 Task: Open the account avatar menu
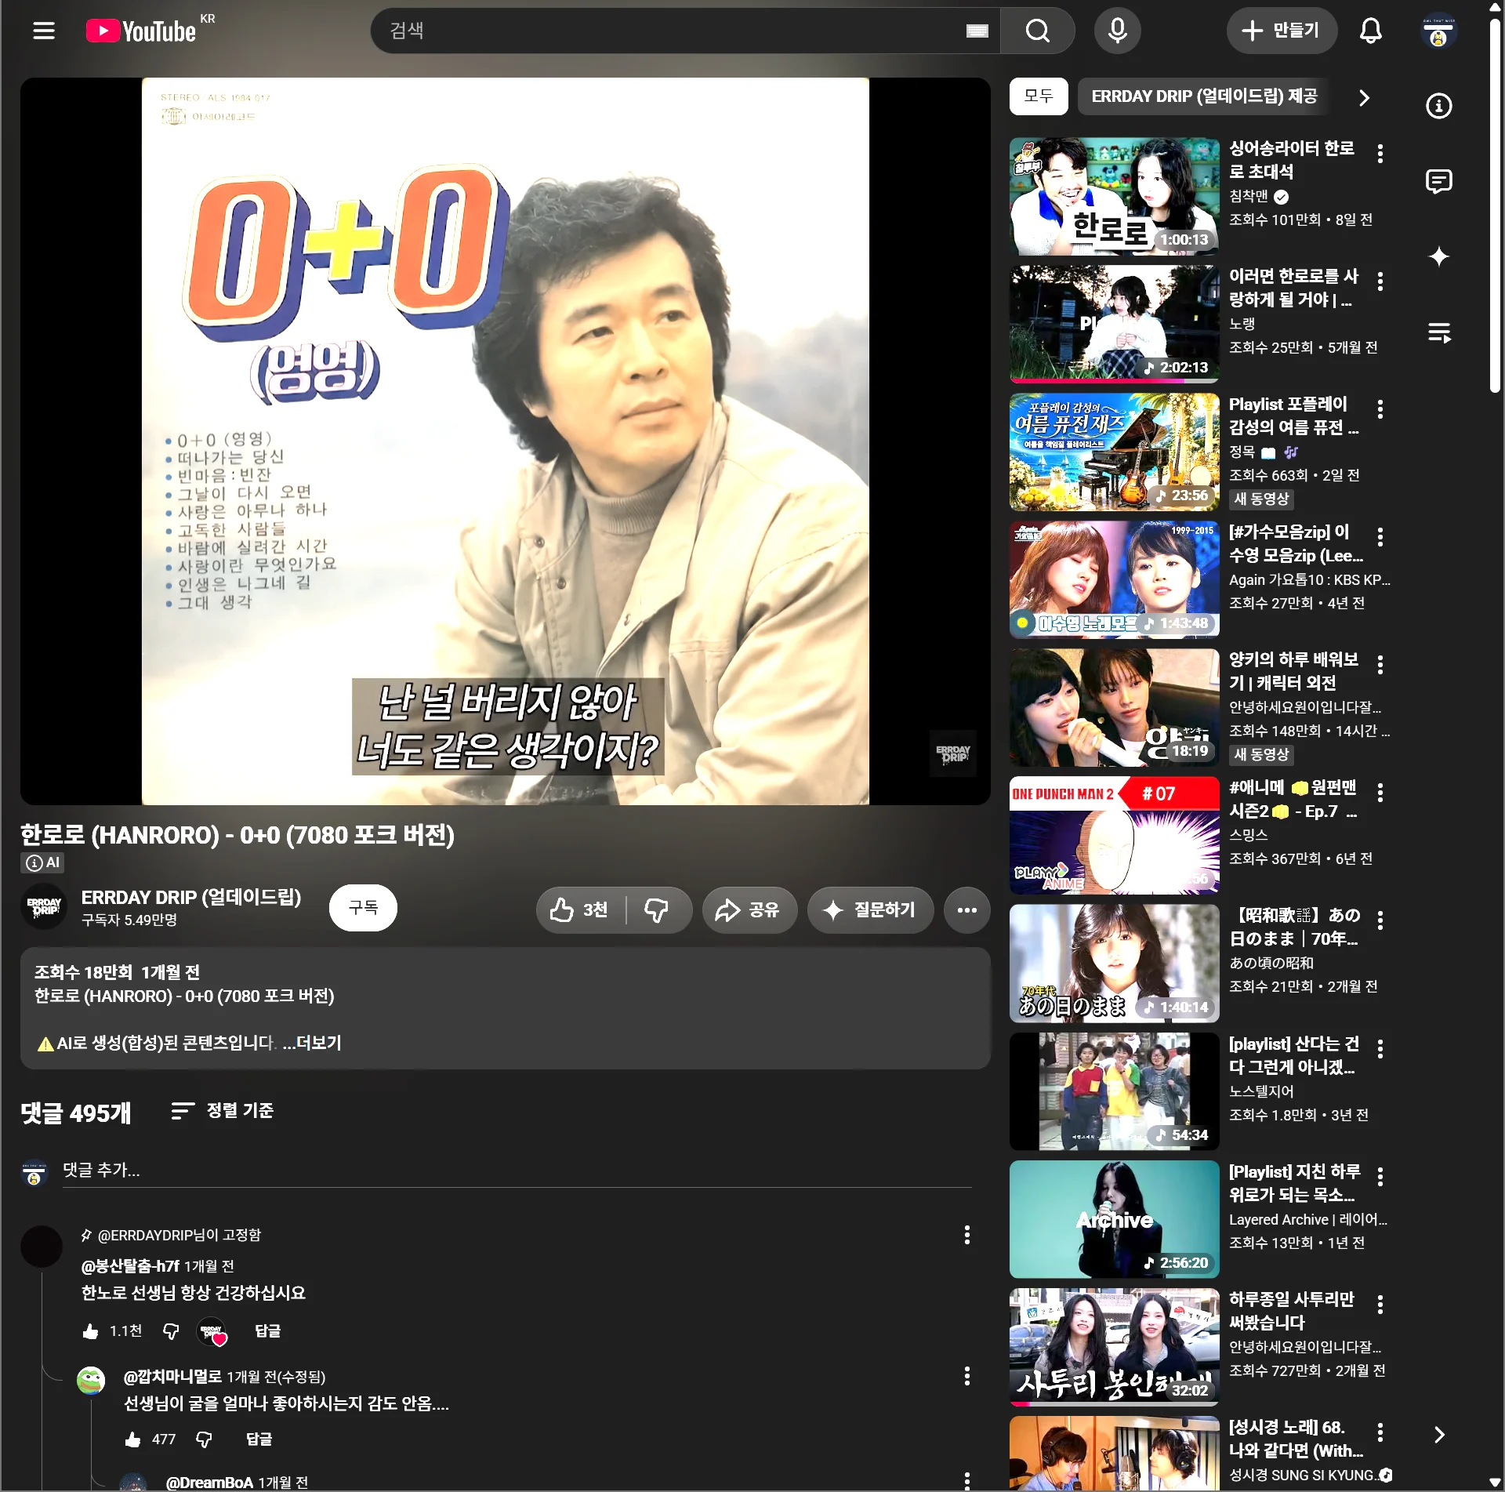pos(1438,32)
